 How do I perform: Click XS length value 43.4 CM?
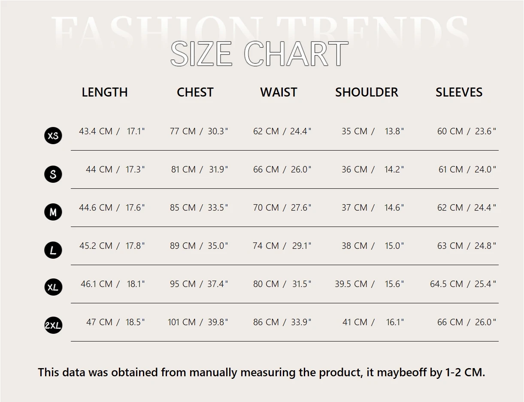(x=96, y=131)
